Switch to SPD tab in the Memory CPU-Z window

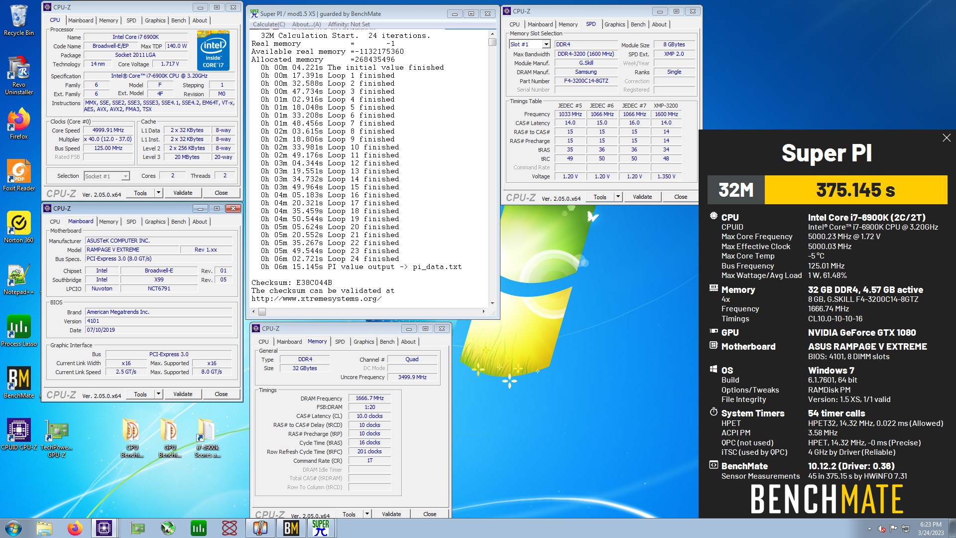tap(340, 342)
